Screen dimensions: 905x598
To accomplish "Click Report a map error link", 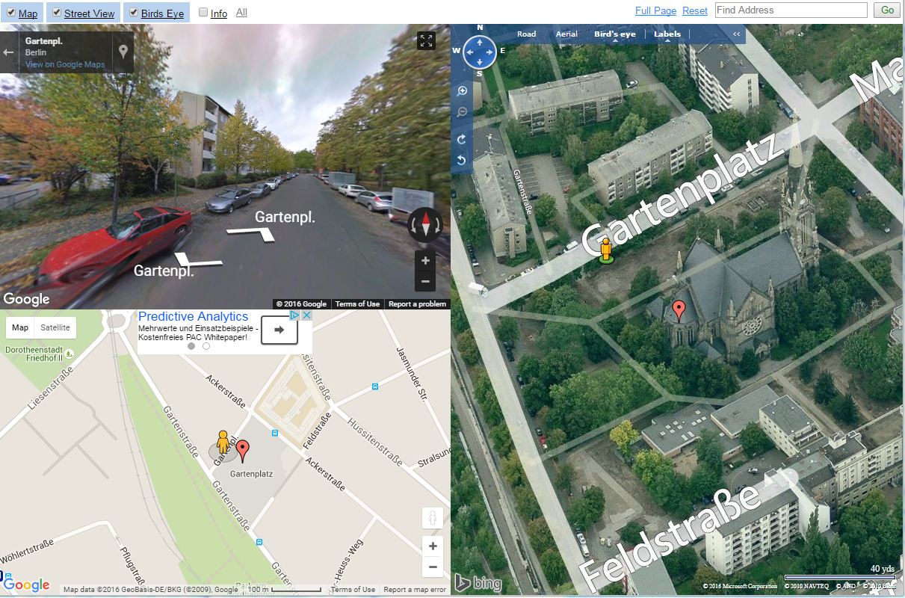I will 415,590.
